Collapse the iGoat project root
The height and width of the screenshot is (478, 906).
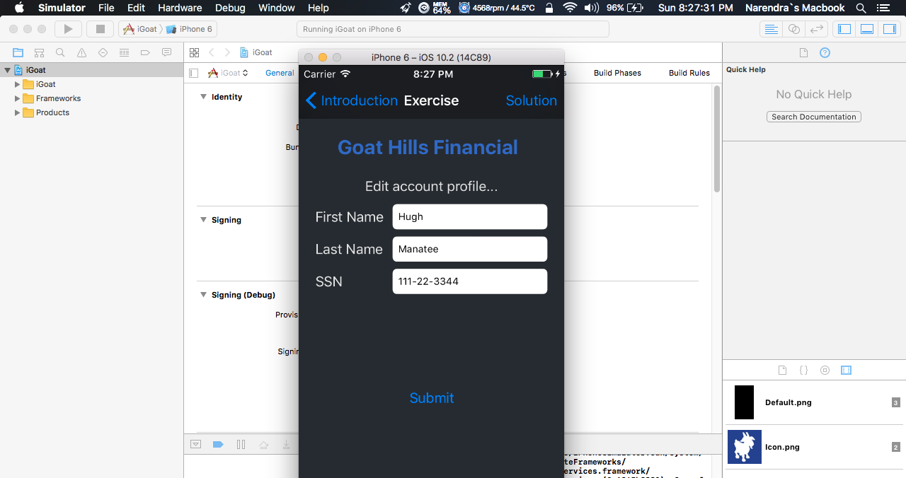pyautogui.click(x=8, y=70)
